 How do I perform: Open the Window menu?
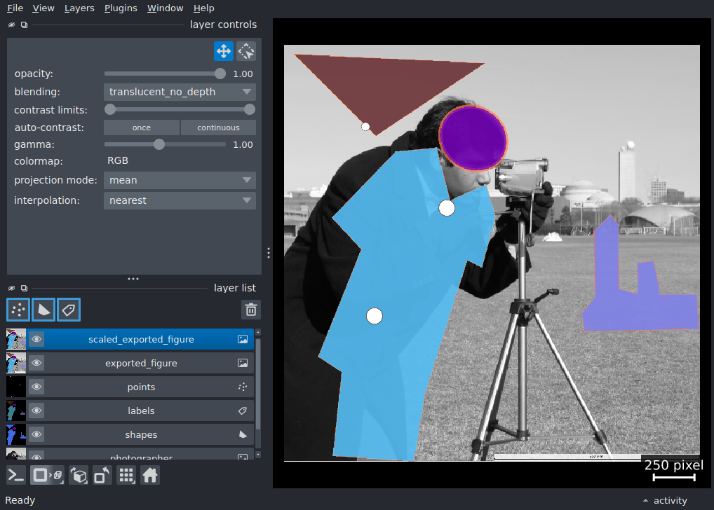(x=165, y=8)
